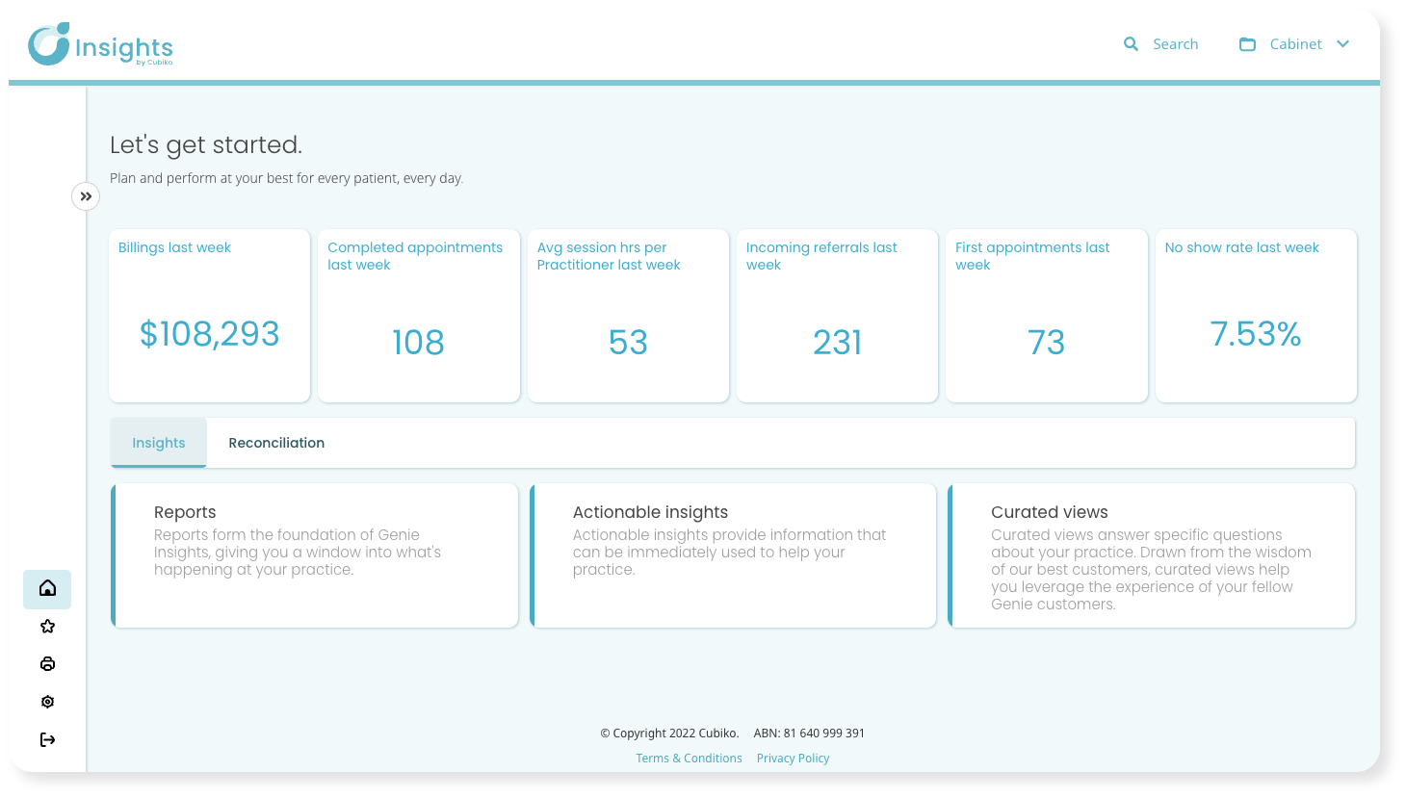Open the Curated views card
The height and width of the screenshot is (798, 1406).
click(x=1152, y=555)
